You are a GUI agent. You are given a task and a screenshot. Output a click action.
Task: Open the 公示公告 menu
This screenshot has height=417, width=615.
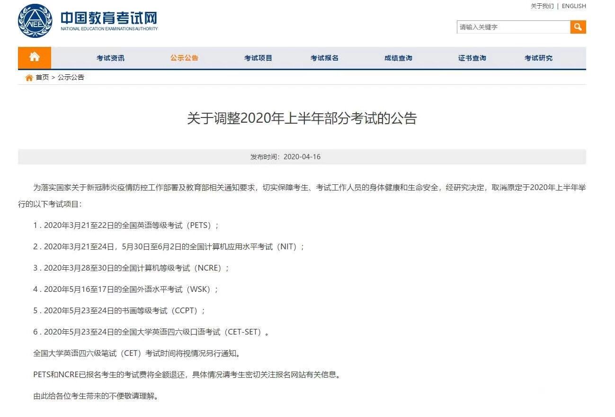click(185, 58)
